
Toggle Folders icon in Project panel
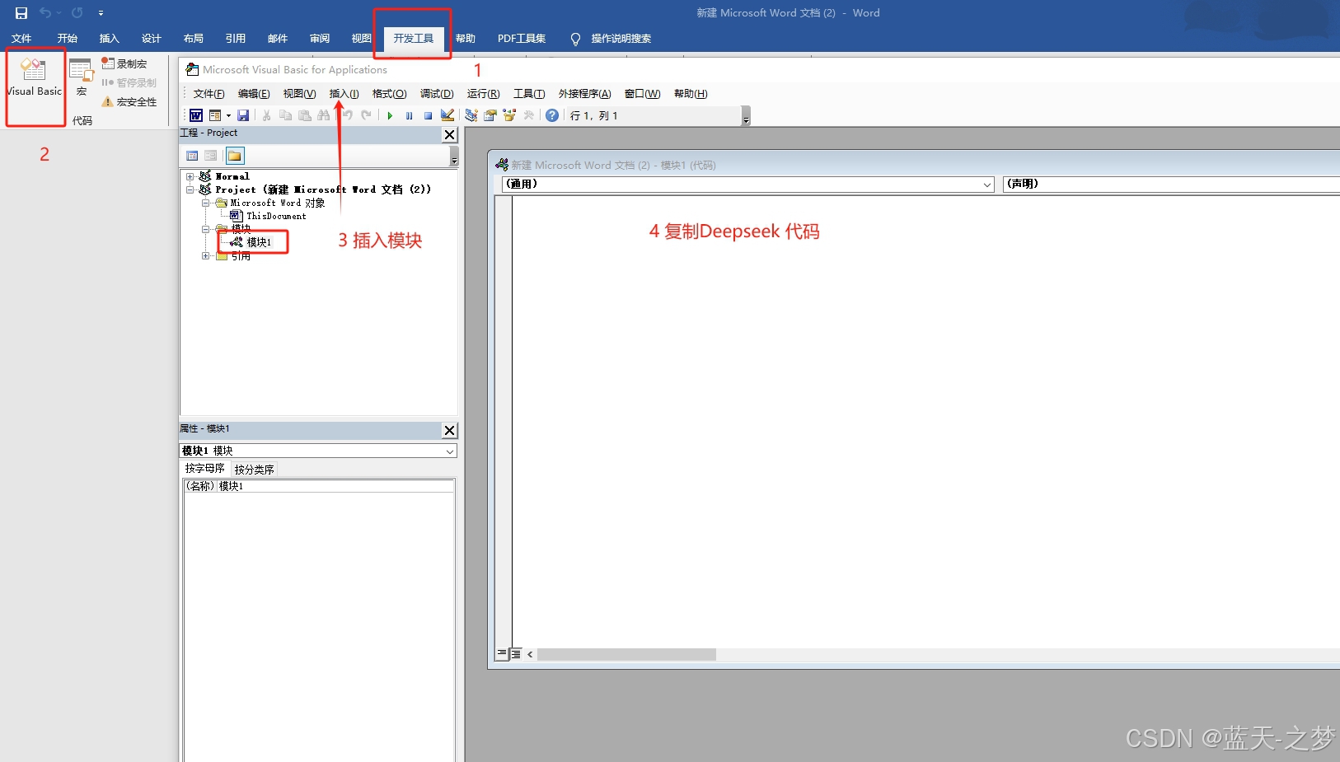[x=235, y=156]
